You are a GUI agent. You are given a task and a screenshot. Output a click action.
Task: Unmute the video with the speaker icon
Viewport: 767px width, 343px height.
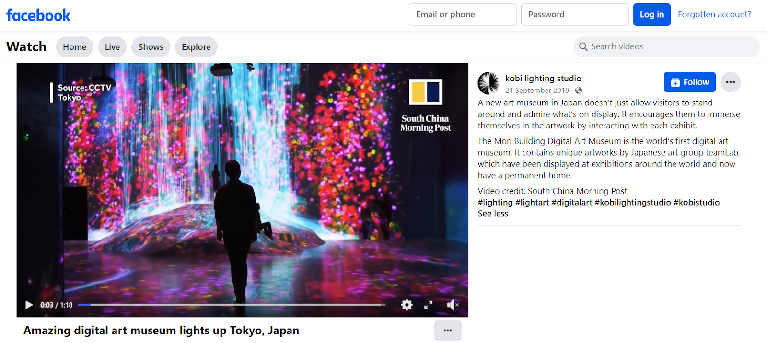[453, 305]
